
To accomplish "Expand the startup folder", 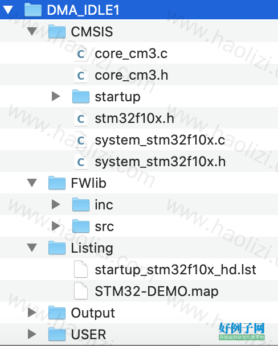I will [x=56, y=96].
